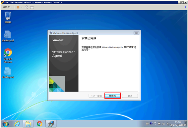Select the Recycle Bin desktop icon

pos(8,17)
